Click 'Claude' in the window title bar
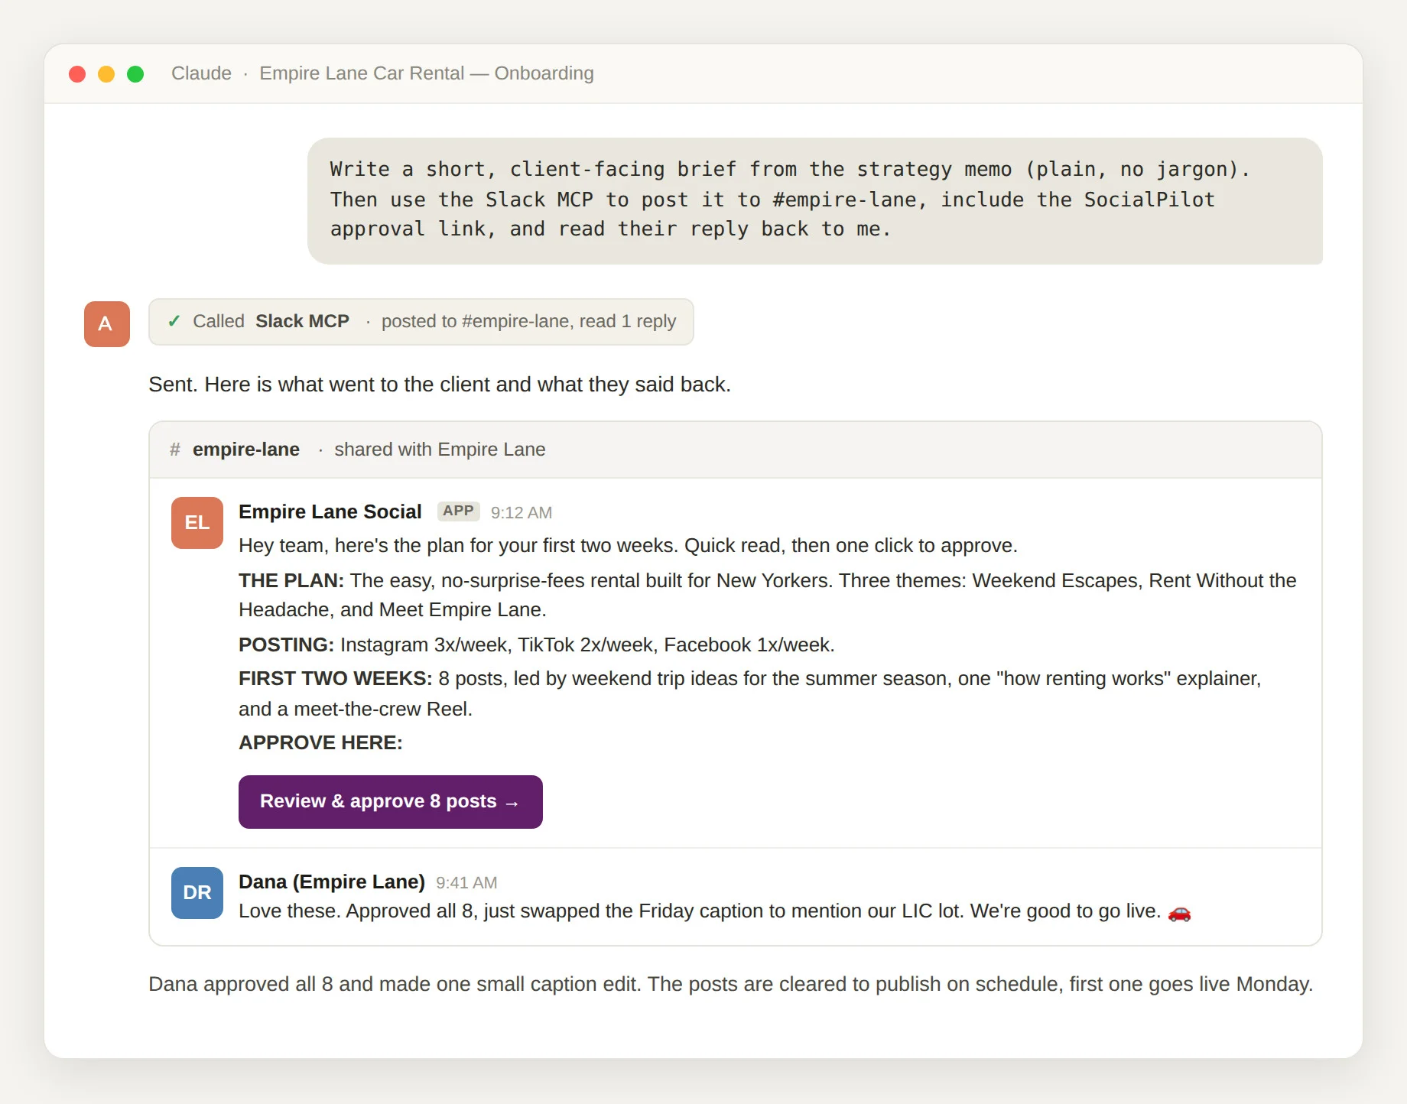 201,73
